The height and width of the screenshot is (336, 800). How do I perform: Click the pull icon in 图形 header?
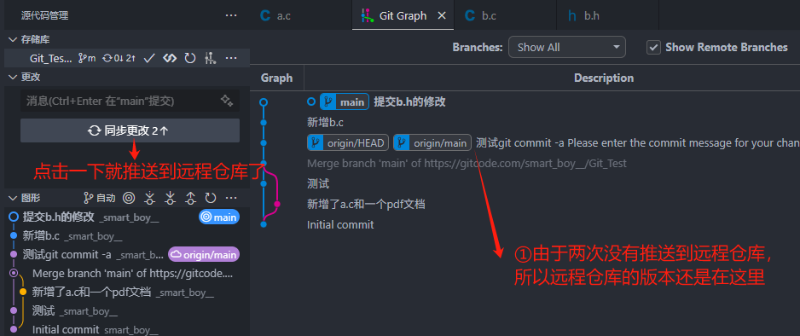coord(170,198)
